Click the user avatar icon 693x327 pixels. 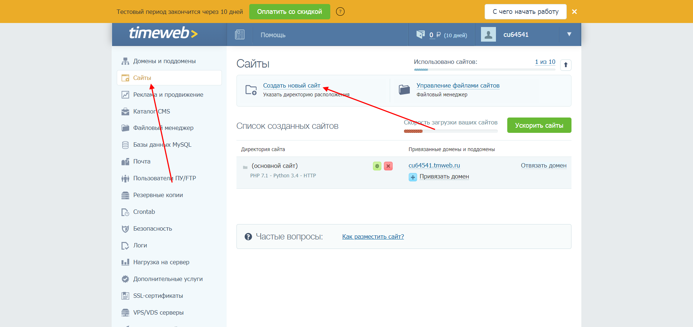pyautogui.click(x=488, y=35)
